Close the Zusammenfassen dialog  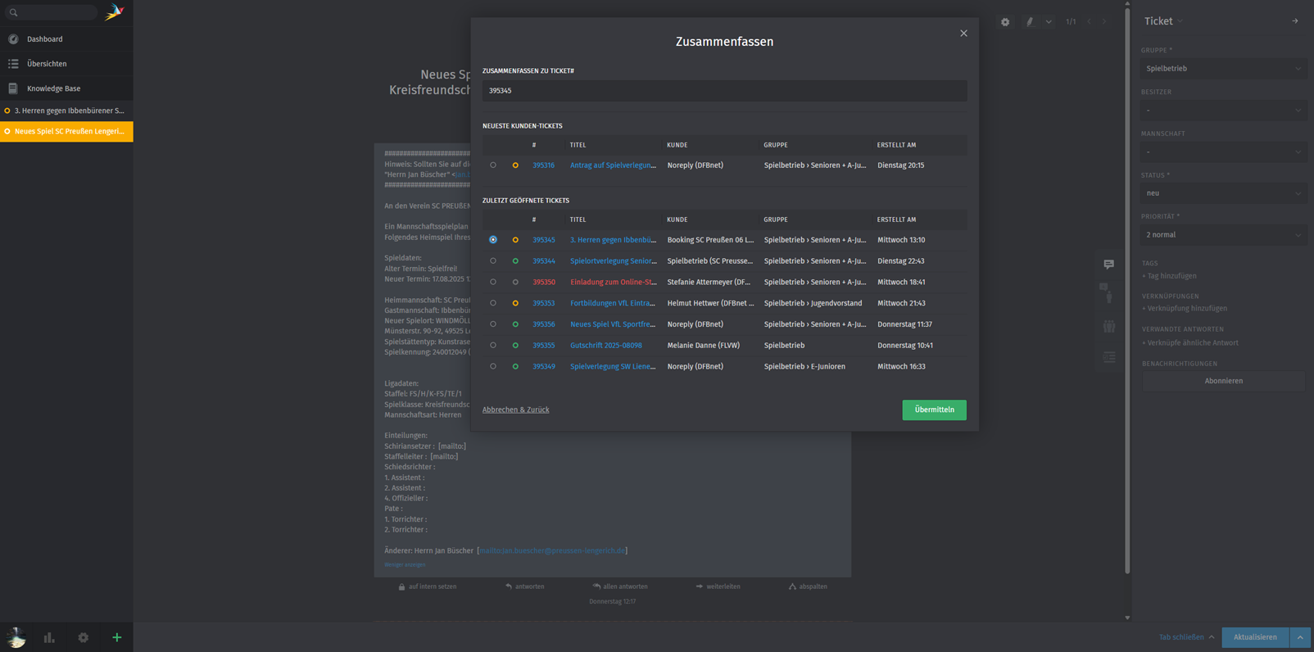click(963, 34)
